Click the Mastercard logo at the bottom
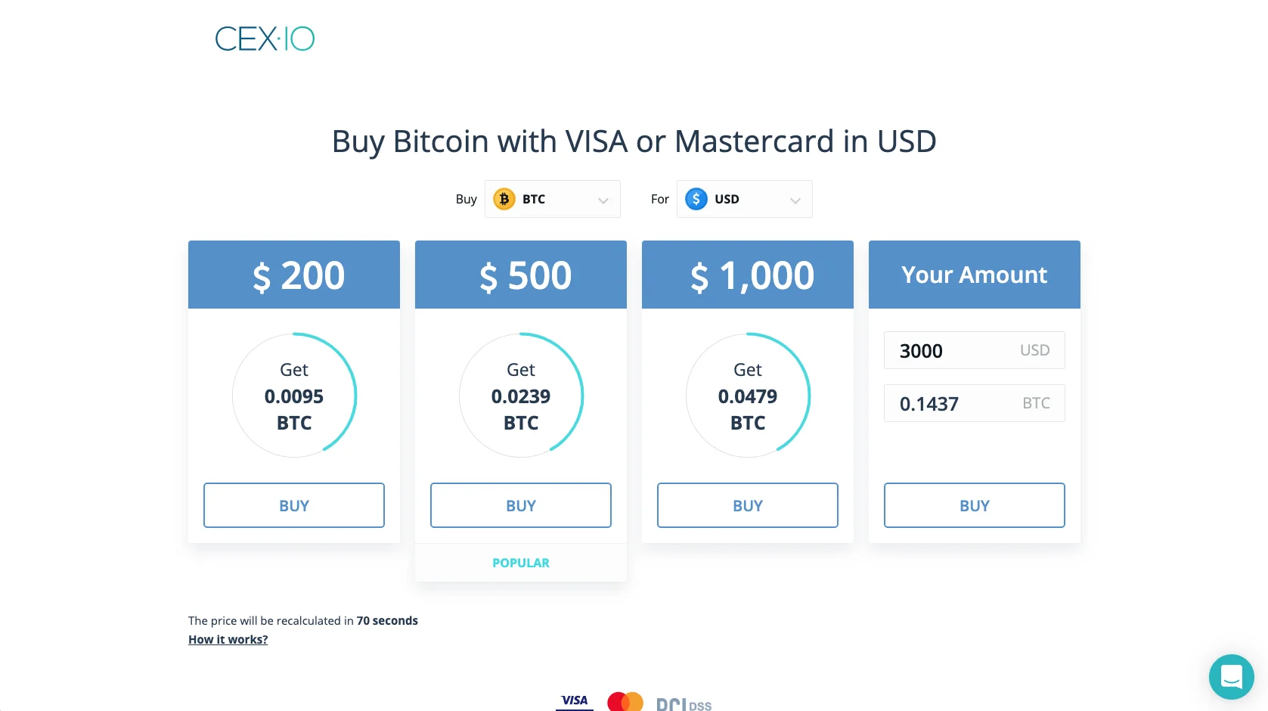Viewport: 1268px width, 711px height. 625,702
